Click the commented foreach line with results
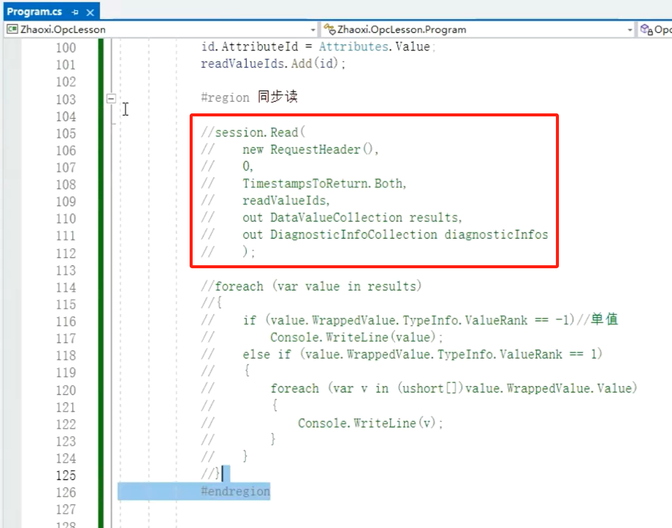This screenshot has height=528, width=672. pyautogui.click(x=311, y=286)
